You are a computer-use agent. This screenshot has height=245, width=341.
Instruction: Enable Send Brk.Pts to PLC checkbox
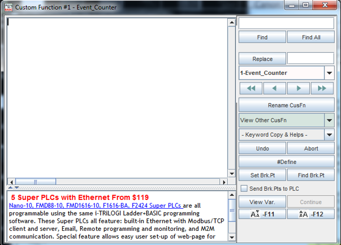[x=244, y=188]
